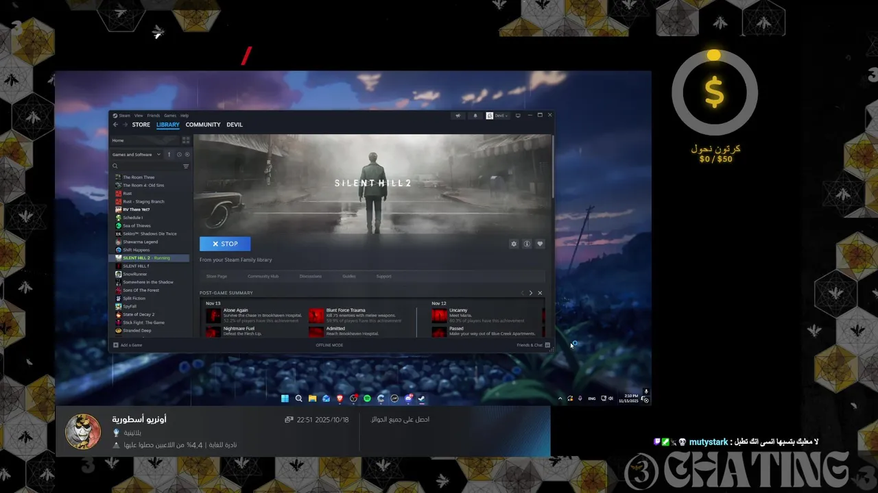Viewport: 878px width, 493px height.
Task: Open File Explorer from taskbar
Action: (x=312, y=399)
